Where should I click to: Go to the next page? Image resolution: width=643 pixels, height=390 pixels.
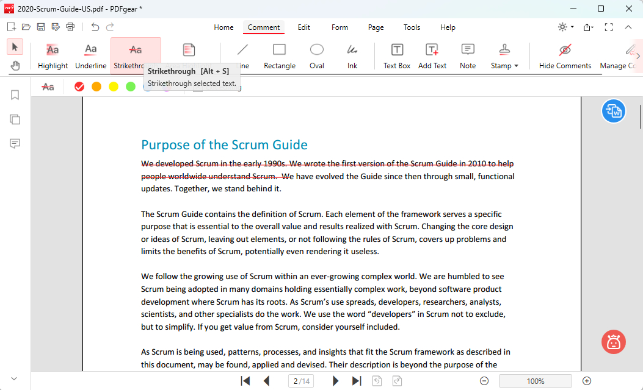(x=335, y=381)
